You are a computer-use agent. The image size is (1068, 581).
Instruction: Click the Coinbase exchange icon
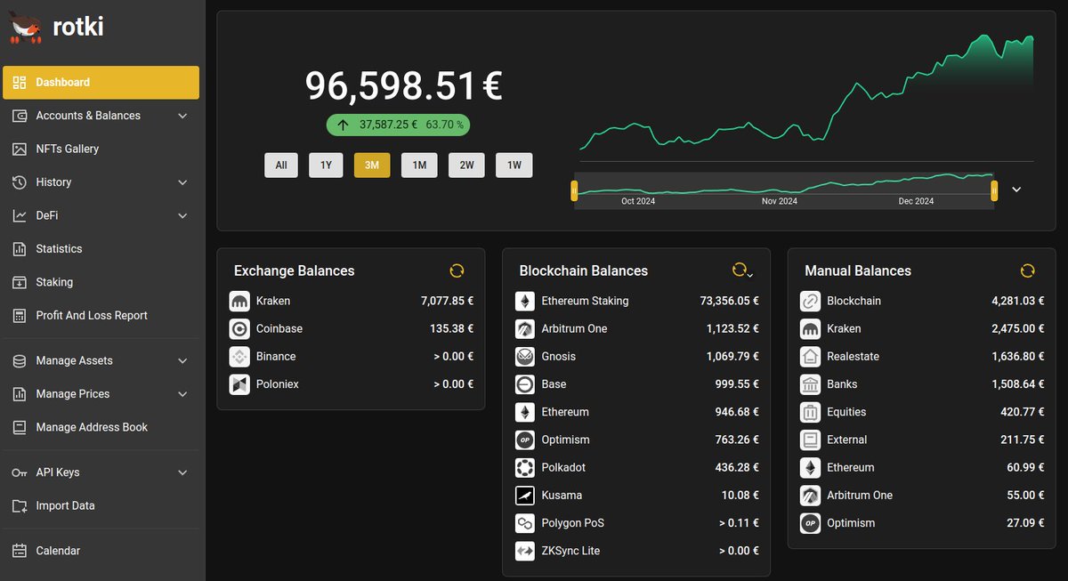tap(239, 329)
